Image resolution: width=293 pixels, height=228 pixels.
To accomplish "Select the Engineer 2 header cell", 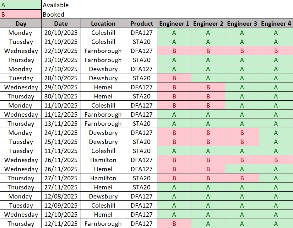I will tap(208, 24).
